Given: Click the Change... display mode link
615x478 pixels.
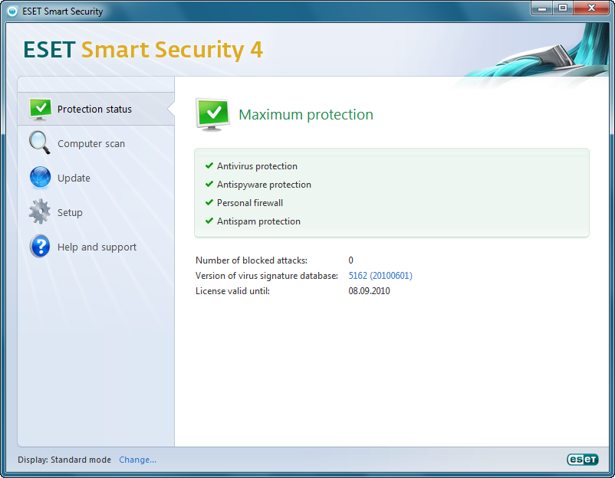Looking at the screenshot, I should (137, 460).
